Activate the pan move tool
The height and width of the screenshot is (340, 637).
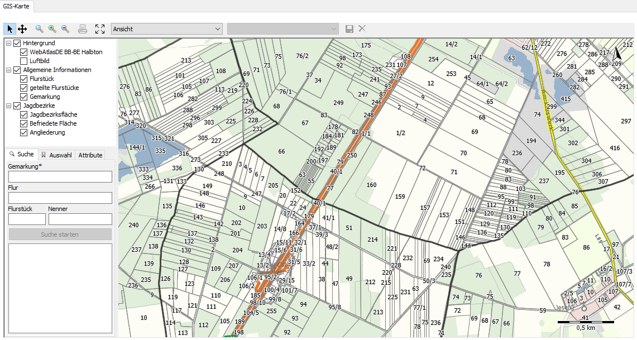click(x=22, y=28)
